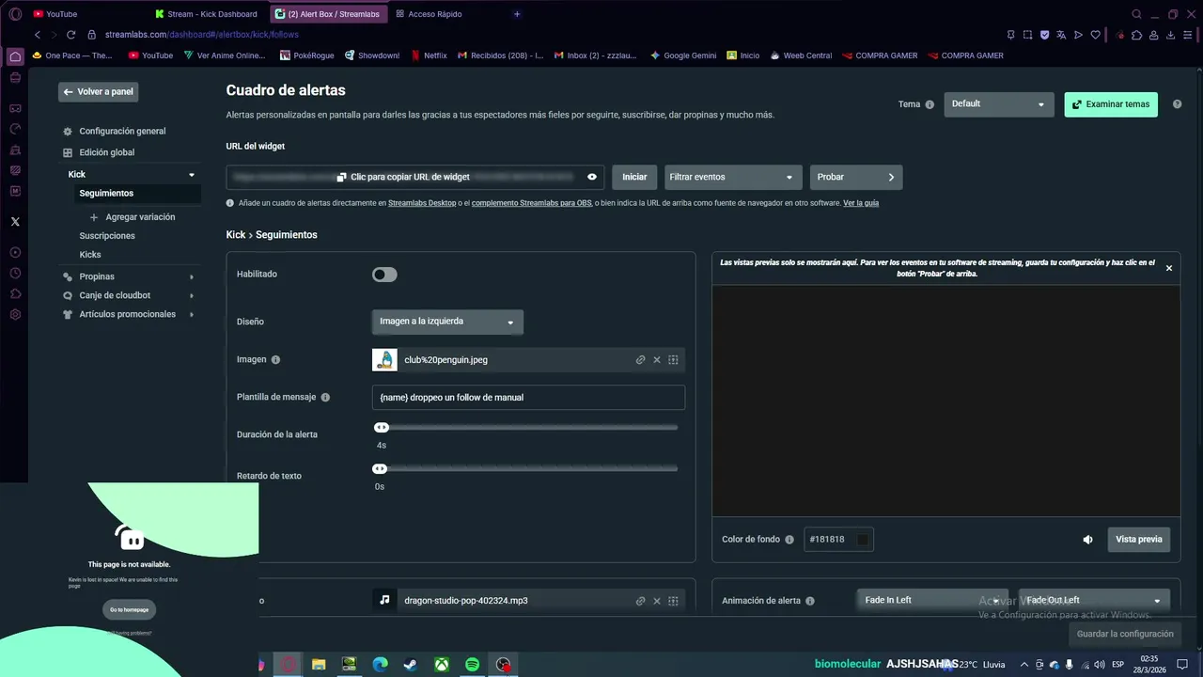Reload the Streamlabs page
Viewport: 1203px width, 677px height.
coord(70,35)
